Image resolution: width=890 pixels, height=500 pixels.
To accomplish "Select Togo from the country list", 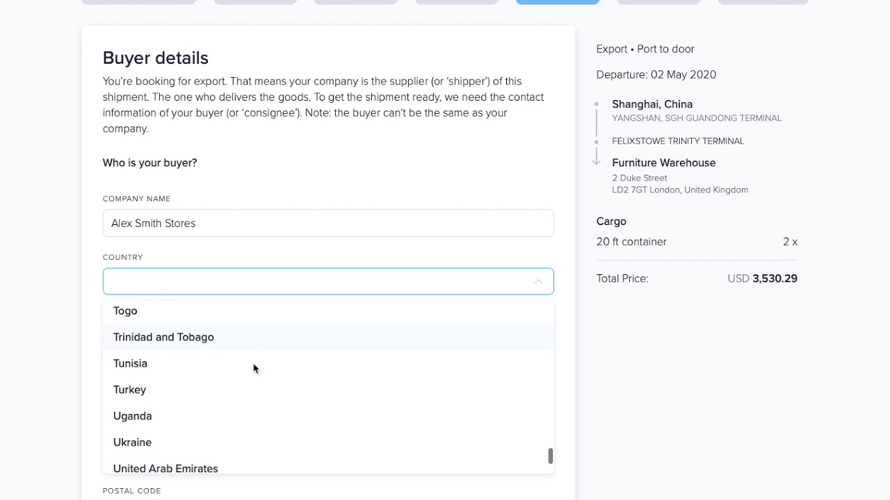I will (x=125, y=310).
